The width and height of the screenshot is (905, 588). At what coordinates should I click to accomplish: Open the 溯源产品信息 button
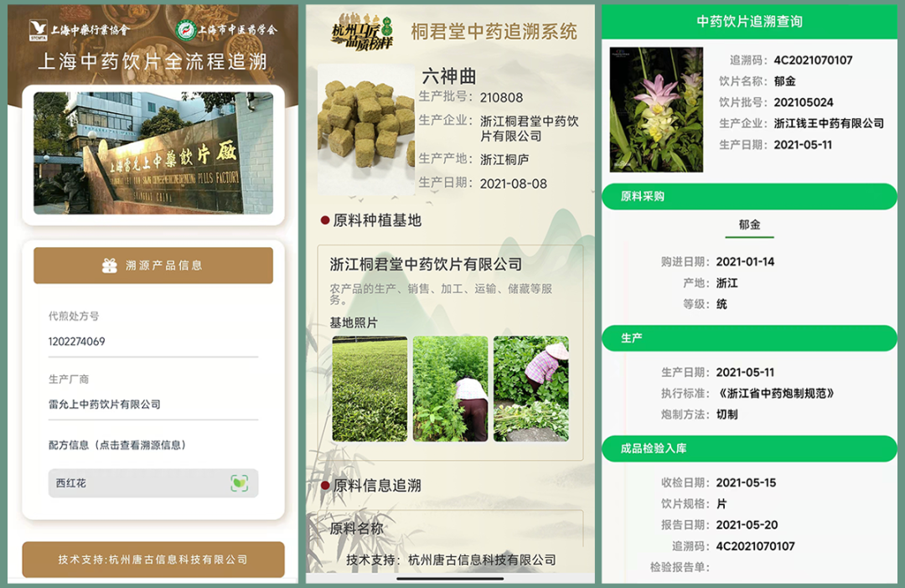153,266
